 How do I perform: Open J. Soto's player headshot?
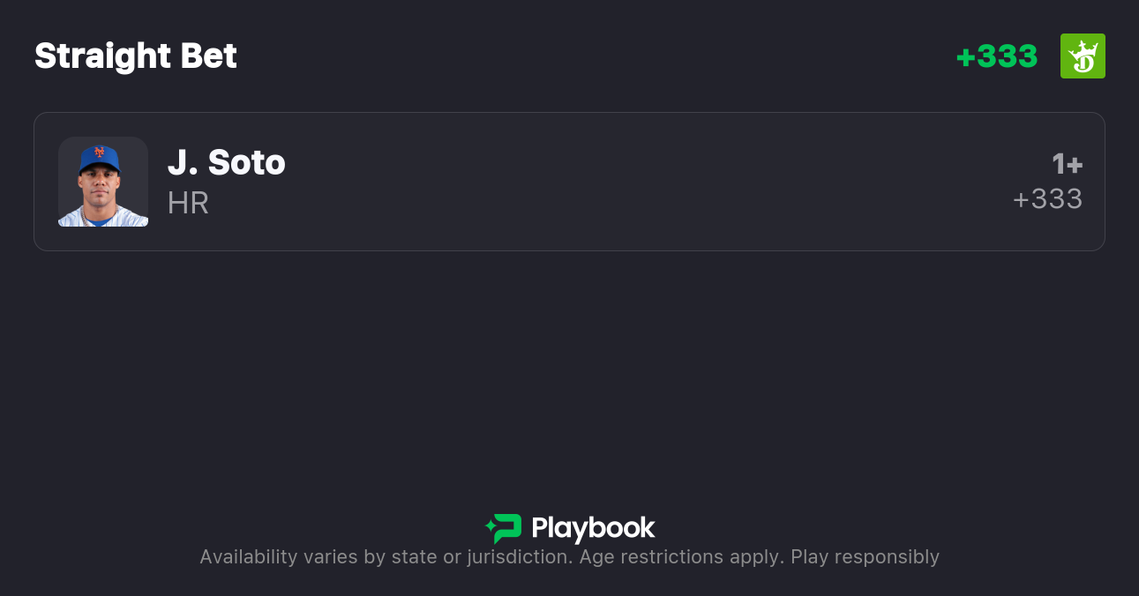(x=103, y=182)
